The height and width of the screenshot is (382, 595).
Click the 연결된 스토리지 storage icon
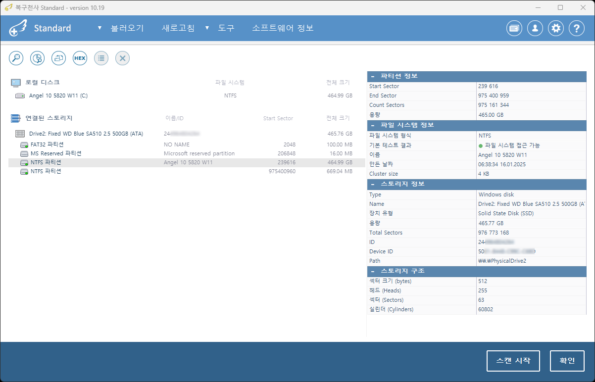coord(16,118)
